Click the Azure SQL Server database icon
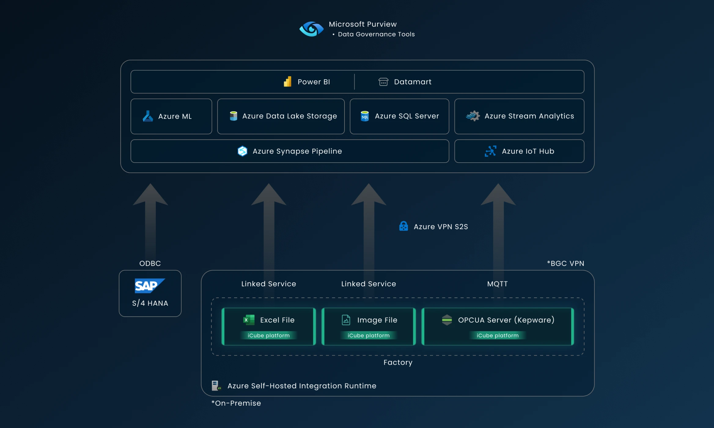This screenshot has height=428, width=714. click(365, 116)
